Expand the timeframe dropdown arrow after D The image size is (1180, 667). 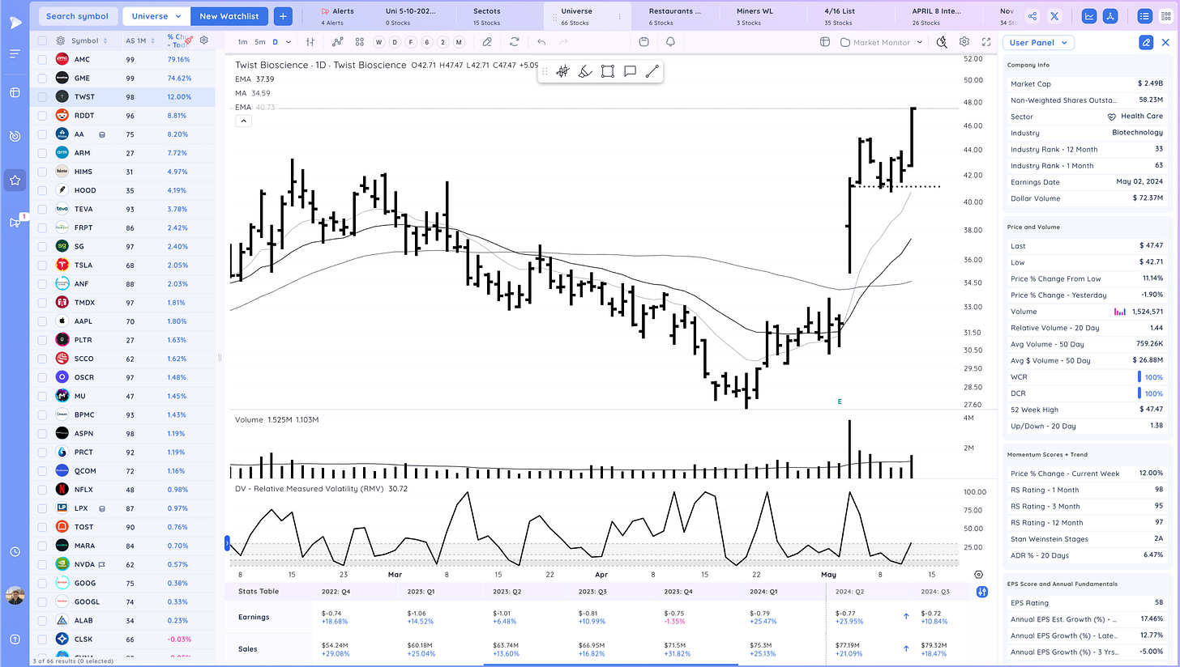(288, 42)
